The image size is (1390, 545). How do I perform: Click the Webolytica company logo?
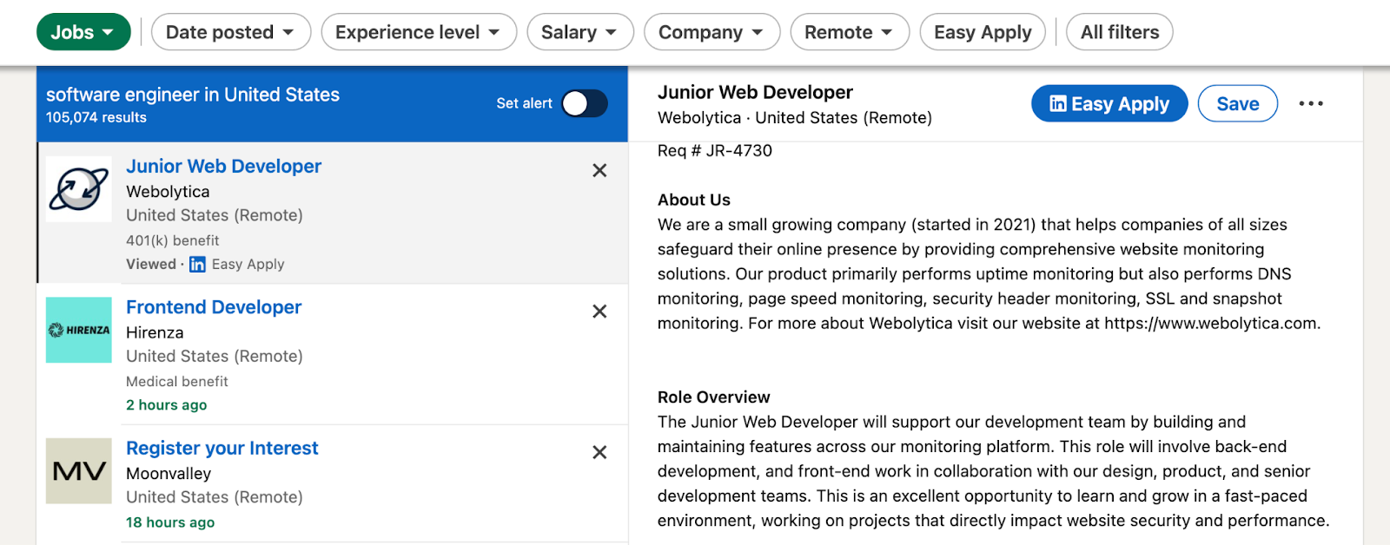pos(79,189)
